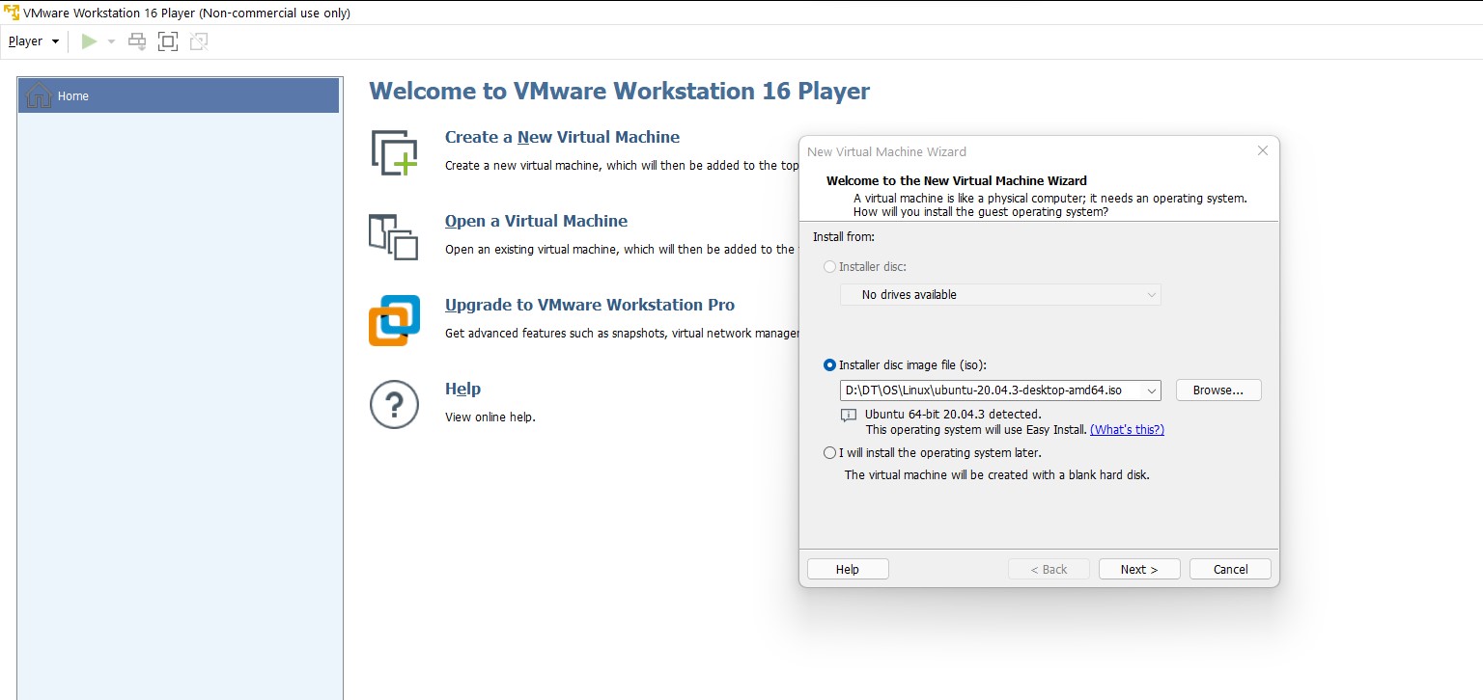Click the enter full screen toolbar icon
The height and width of the screenshot is (700, 1483).
[x=168, y=41]
